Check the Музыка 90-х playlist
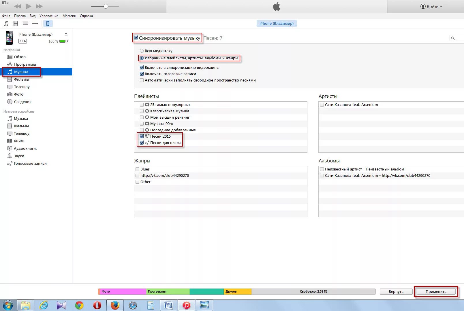 (x=142, y=124)
